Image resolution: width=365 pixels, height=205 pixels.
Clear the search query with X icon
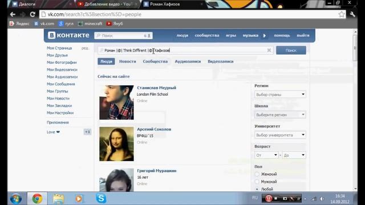(269, 50)
